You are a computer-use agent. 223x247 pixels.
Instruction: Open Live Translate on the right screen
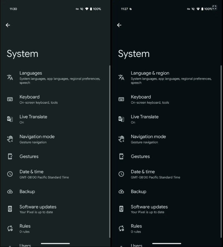pyautogui.click(x=166, y=119)
